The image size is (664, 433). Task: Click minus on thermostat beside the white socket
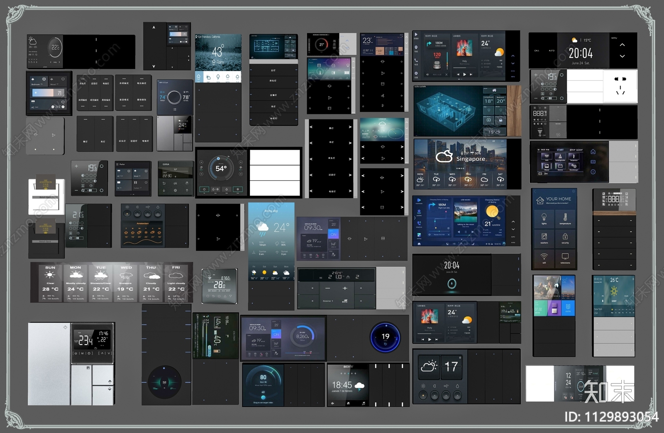click(x=536, y=98)
